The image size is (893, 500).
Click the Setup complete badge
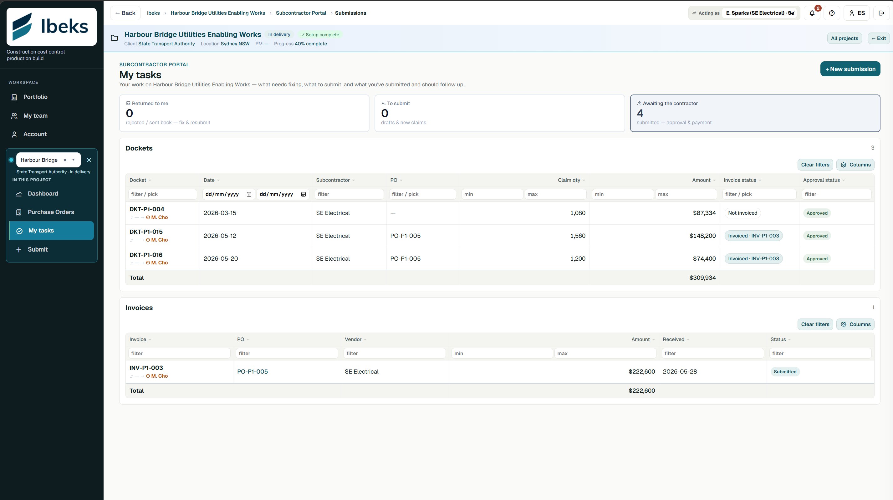(320, 35)
